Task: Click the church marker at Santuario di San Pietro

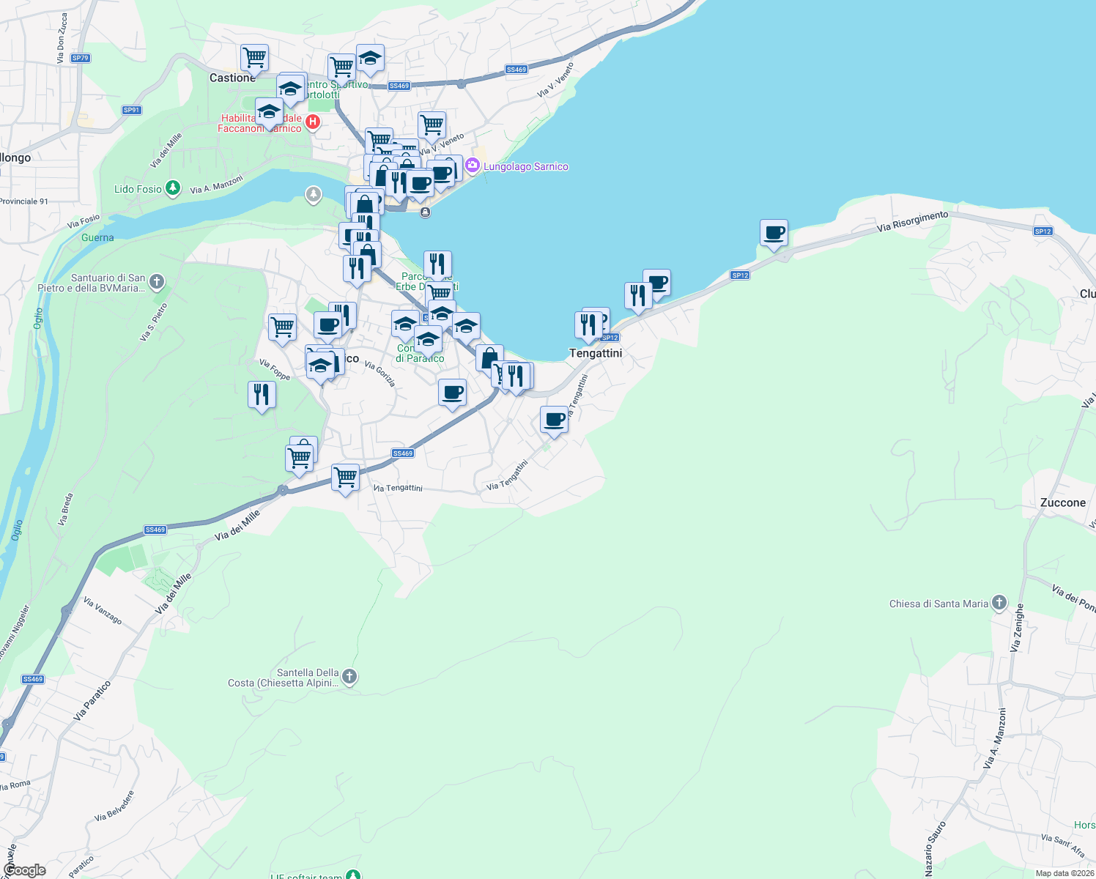Action: coord(156,283)
